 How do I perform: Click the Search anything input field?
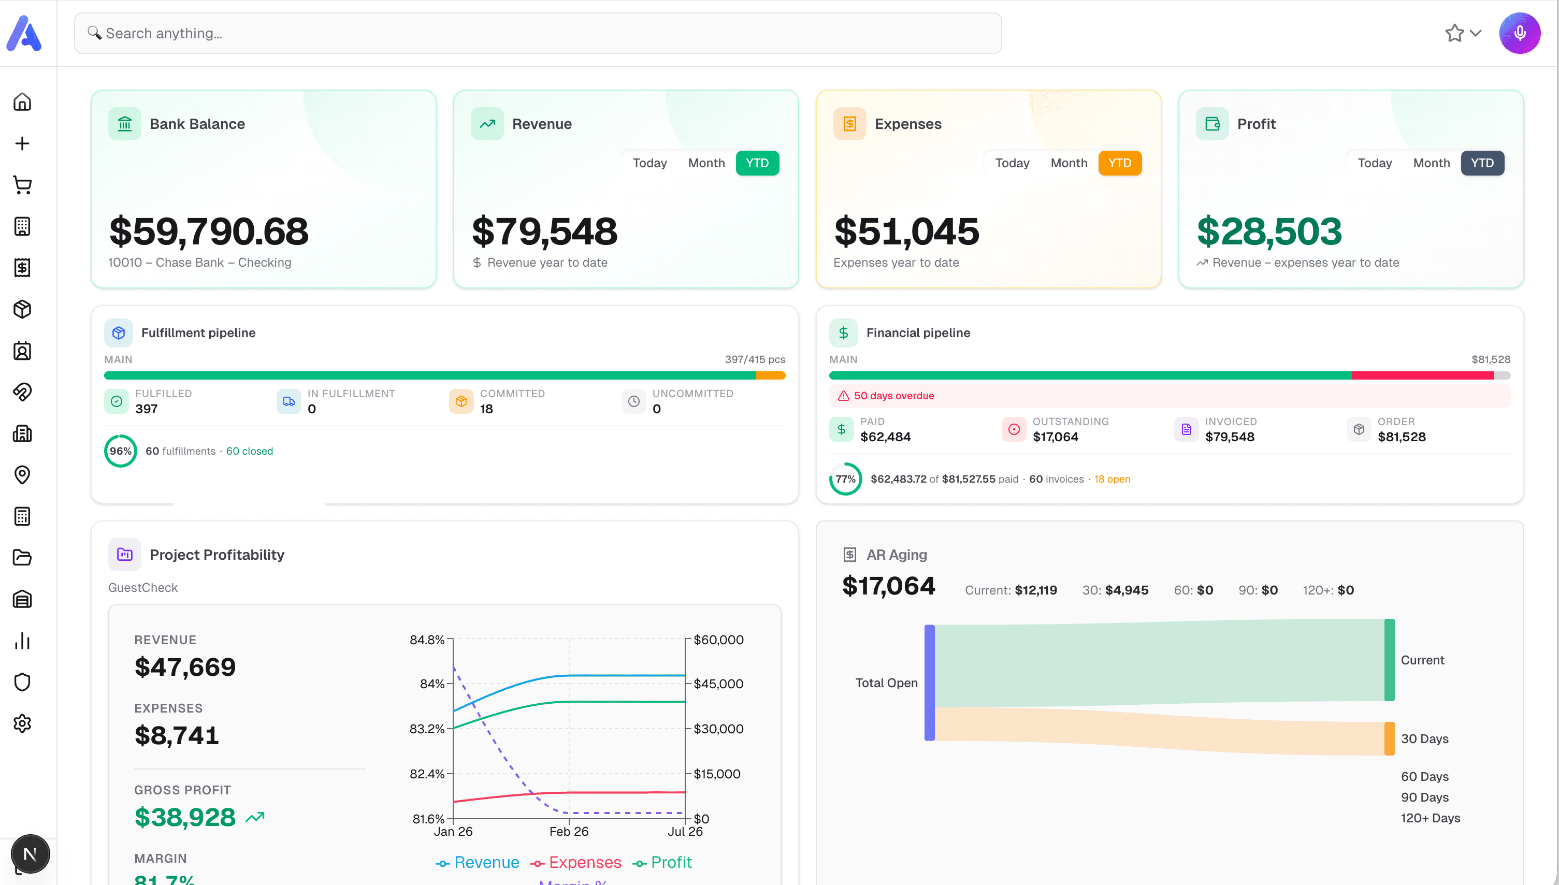535,33
